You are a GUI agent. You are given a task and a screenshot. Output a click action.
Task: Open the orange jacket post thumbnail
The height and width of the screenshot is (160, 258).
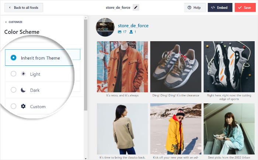pos(122,67)
